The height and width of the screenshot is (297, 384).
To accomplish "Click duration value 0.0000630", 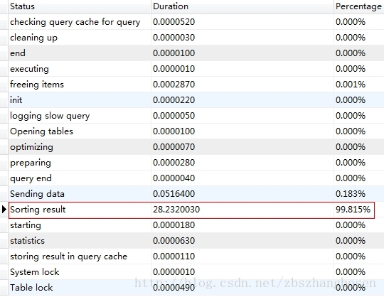I will point(174,241).
